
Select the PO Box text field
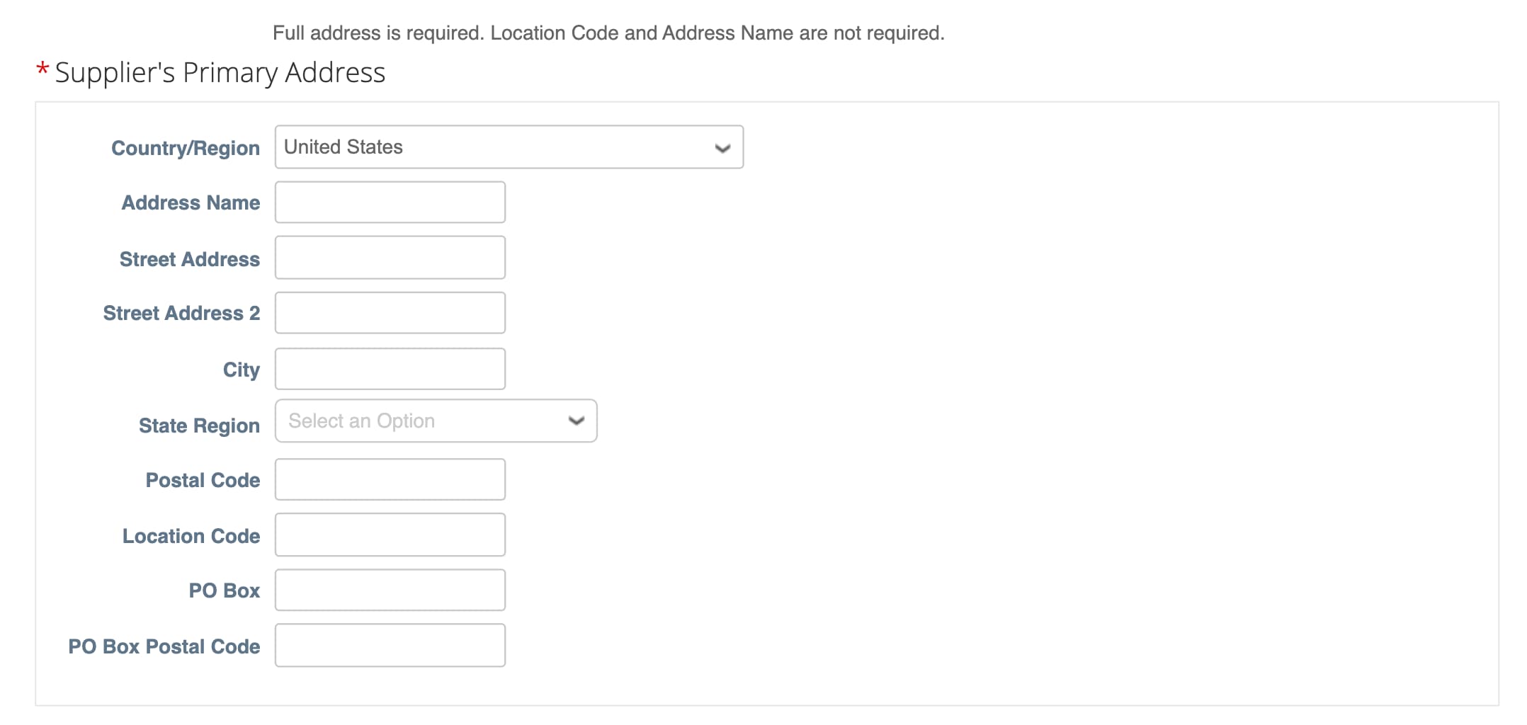(x=390, y=590)
